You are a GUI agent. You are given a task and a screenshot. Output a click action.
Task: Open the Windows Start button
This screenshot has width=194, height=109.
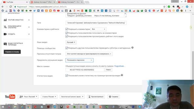tap(3, 107)
